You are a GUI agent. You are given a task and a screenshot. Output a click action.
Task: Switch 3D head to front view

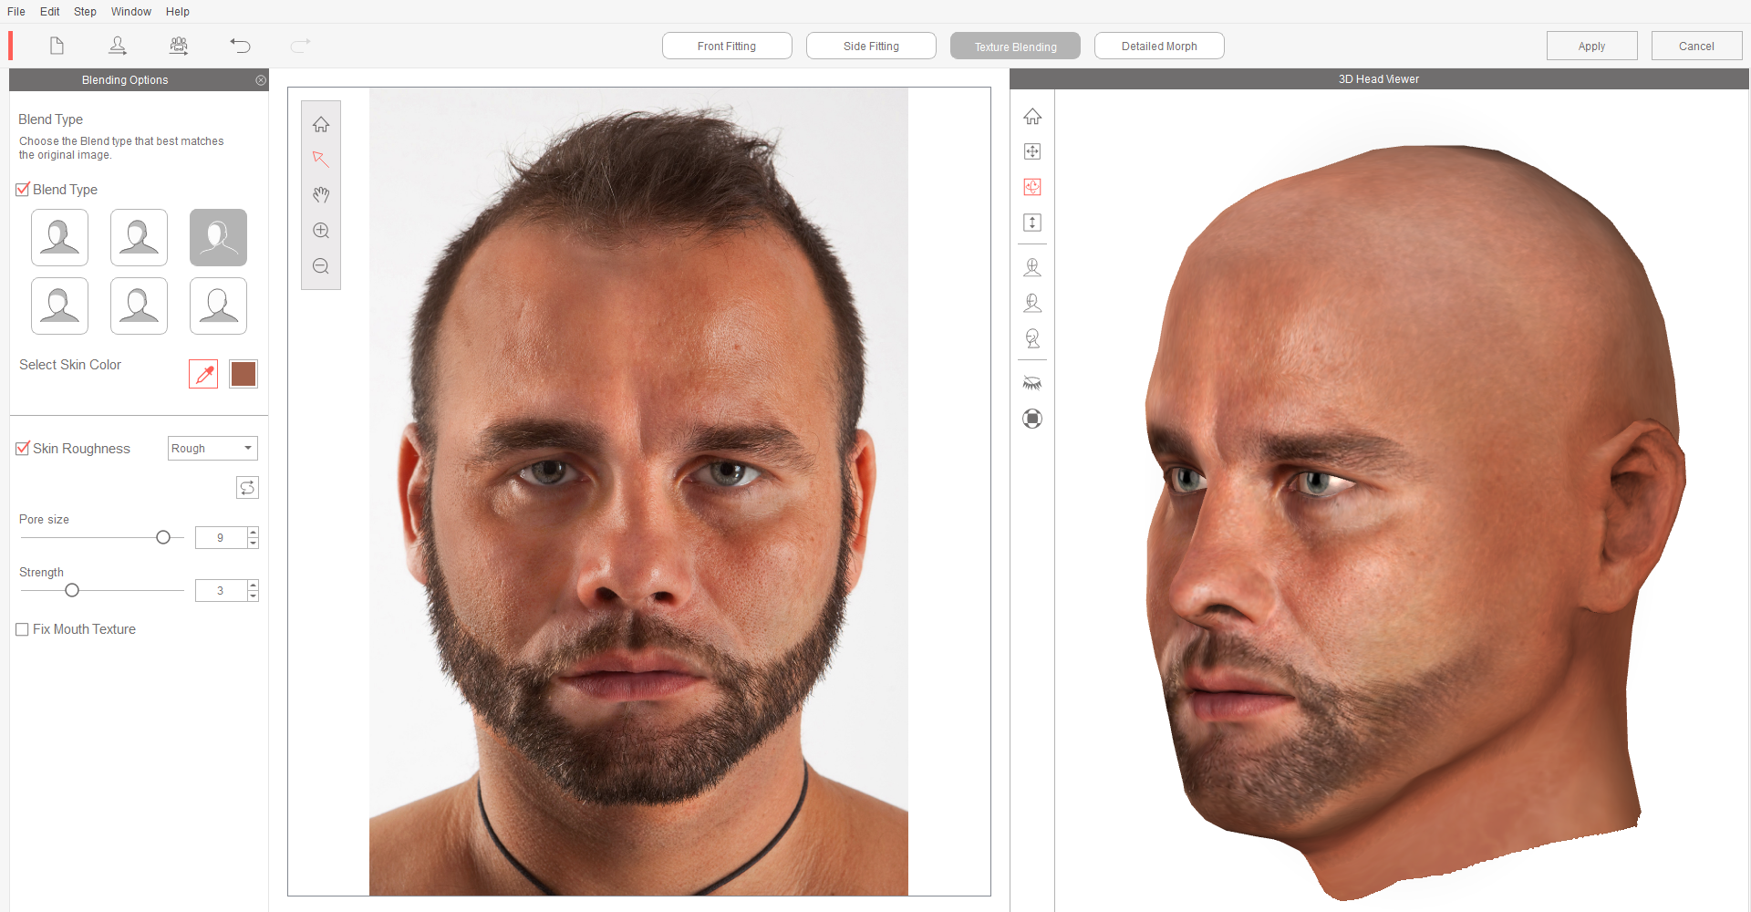coord(1032,267)
